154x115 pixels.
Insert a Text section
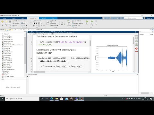tap(31, 22)
